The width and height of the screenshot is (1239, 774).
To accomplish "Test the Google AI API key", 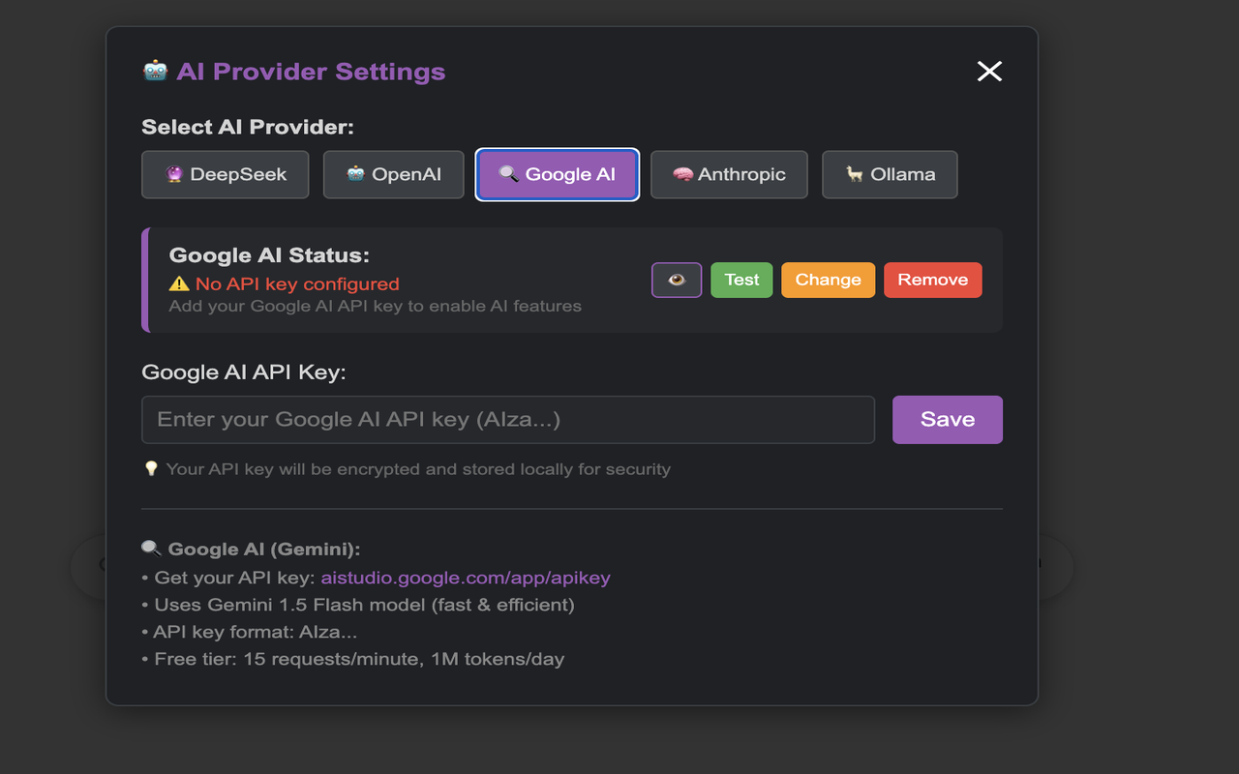I will click(x=741, y=280).
